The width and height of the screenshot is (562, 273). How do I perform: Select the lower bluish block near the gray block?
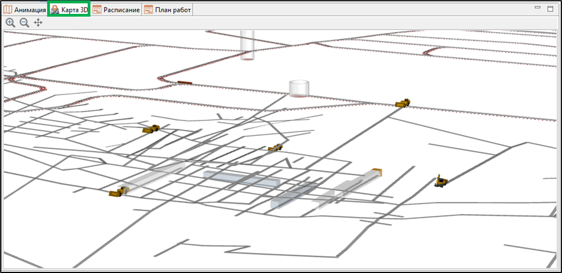pyautogui.click(x=291, y=196)
